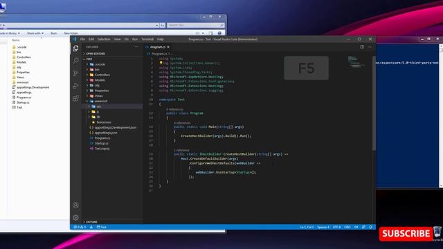Open the Run and Debug view in VS Code
Viewport: 443px width, 249px height.
(x=75, y=86)
